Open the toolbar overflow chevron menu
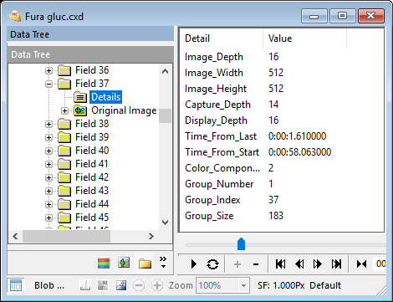 tap(163, 262)
